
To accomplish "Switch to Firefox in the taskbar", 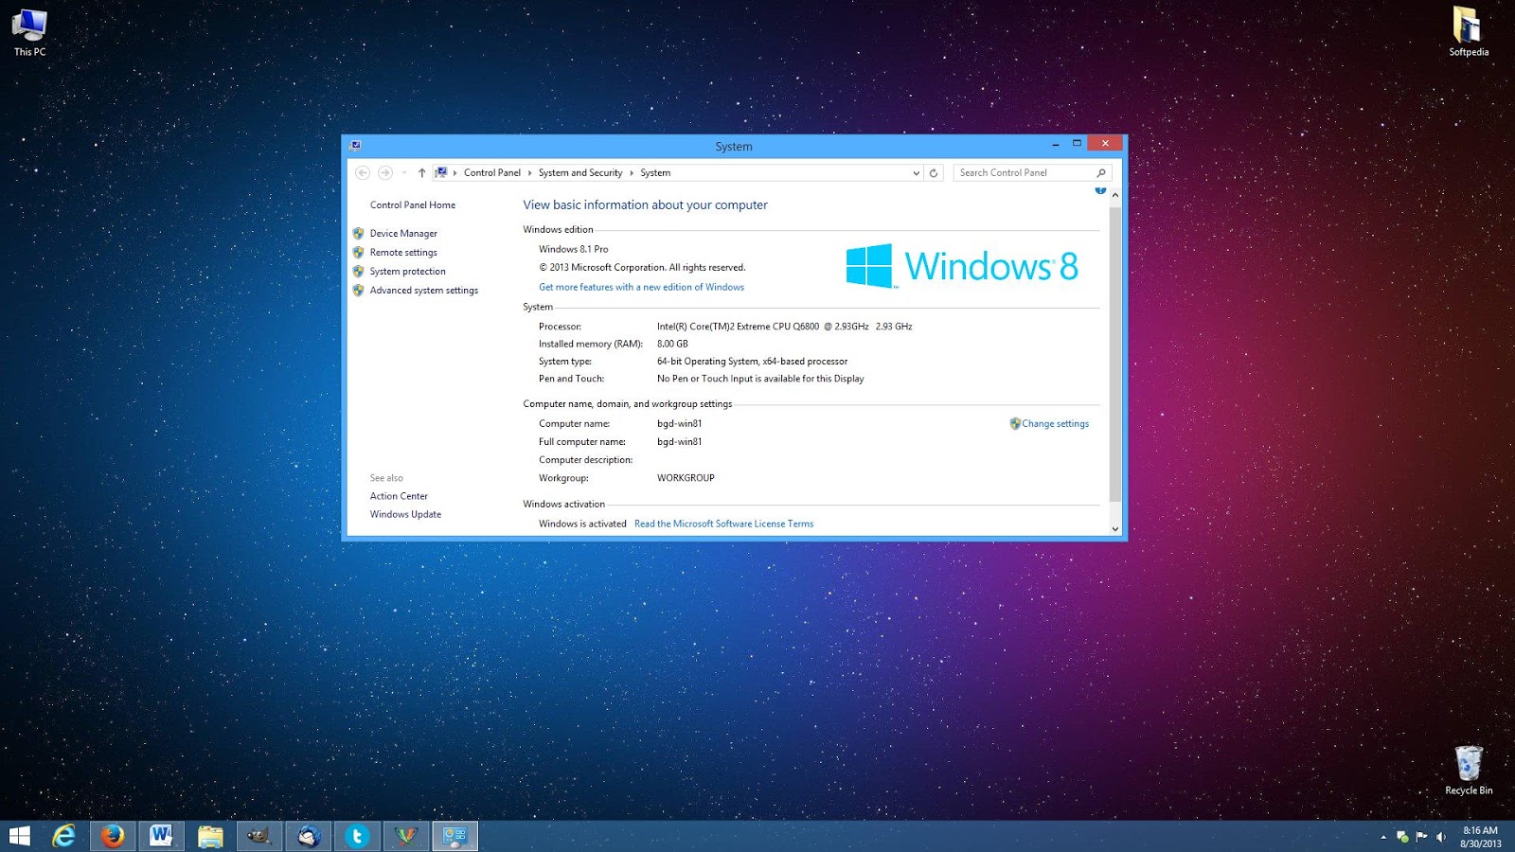I will (113, 836).
